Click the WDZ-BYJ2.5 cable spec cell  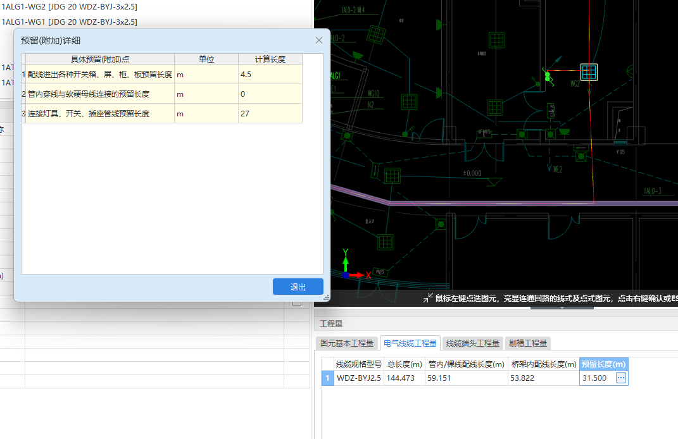pyautogui.click(x=359, y=378)
